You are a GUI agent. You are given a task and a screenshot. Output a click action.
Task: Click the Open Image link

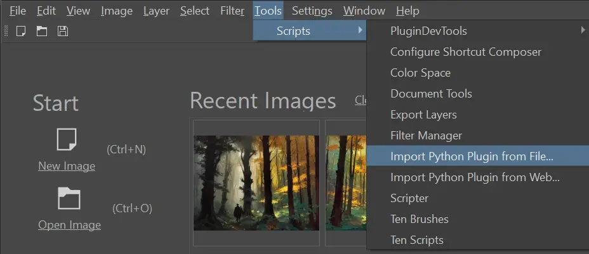[x=69, y=225]
